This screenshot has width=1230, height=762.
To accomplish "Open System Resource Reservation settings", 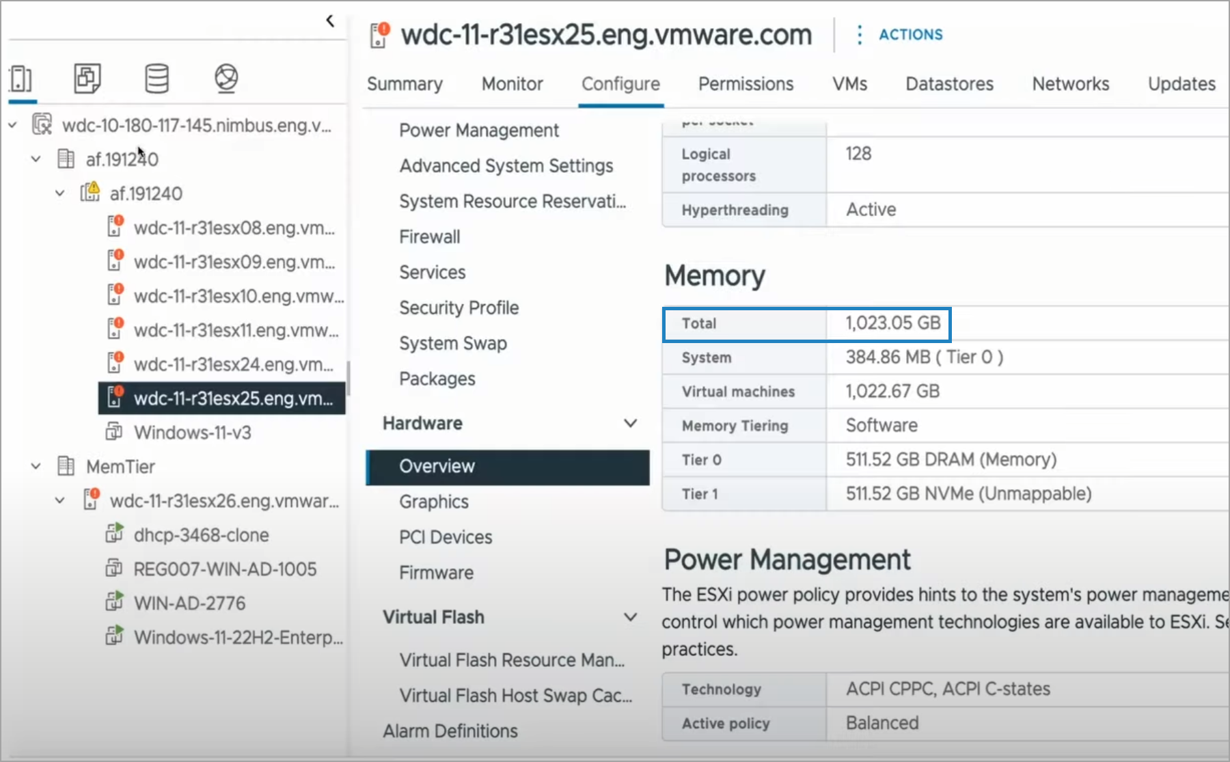I will (x=512, y=202).
